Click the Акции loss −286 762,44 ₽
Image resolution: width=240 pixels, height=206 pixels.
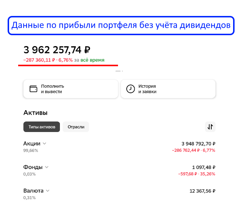(186, 151)
